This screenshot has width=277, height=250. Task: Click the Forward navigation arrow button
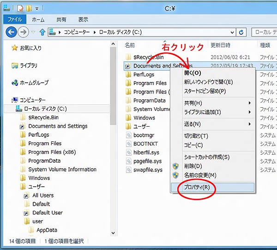(24, 32)
